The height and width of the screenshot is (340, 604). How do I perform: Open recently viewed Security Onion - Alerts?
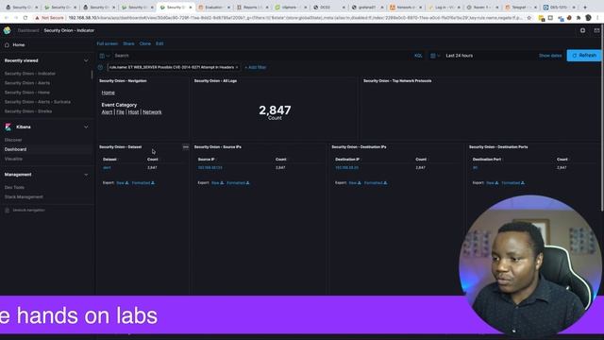tap(27, 83)
